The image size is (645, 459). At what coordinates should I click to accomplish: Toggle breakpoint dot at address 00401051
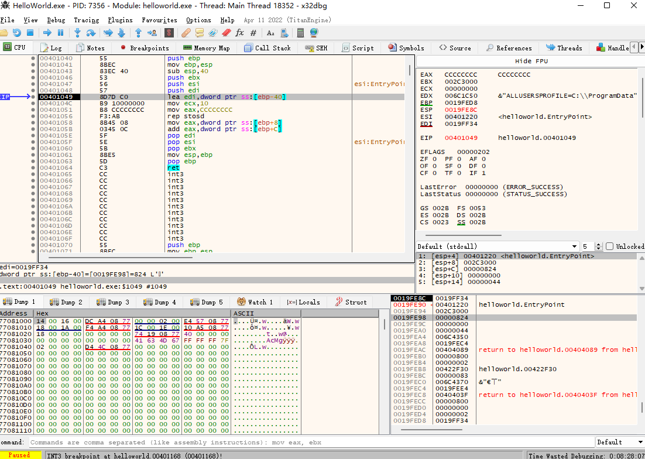[x=33, y=110]
